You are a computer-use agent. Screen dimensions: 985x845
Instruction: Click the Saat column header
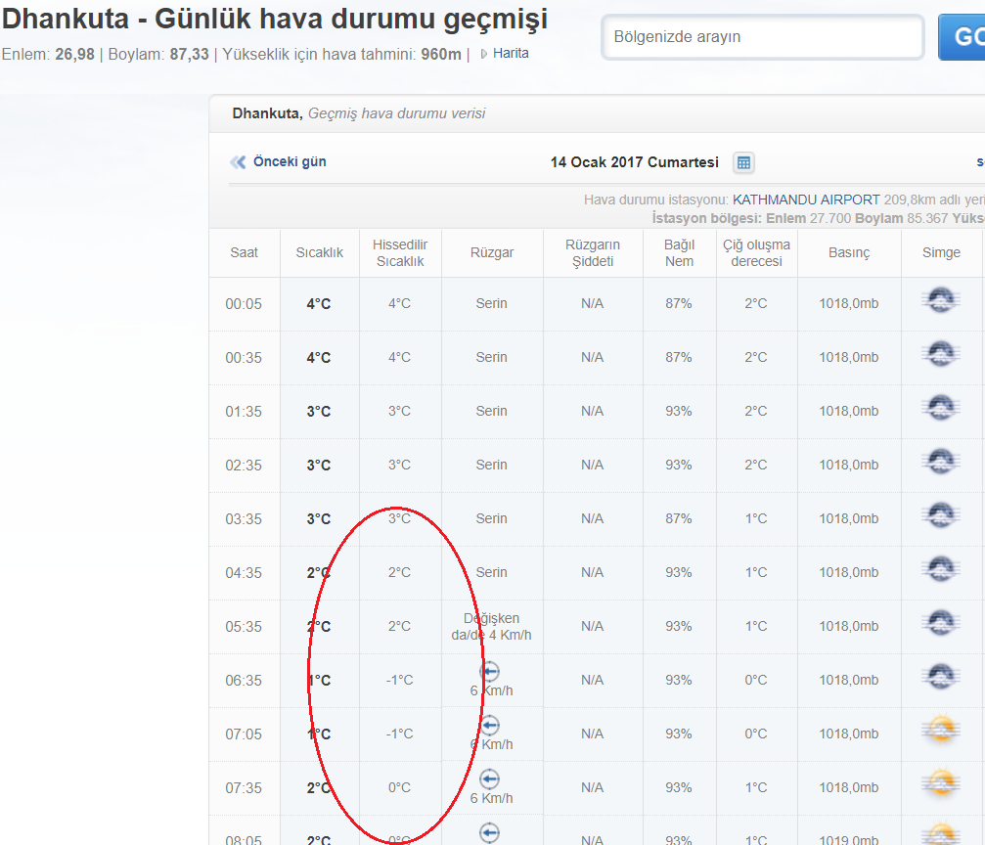point(244,252)
